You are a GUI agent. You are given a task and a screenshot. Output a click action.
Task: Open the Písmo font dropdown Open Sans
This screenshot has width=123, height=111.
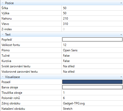tap(92, 50)
